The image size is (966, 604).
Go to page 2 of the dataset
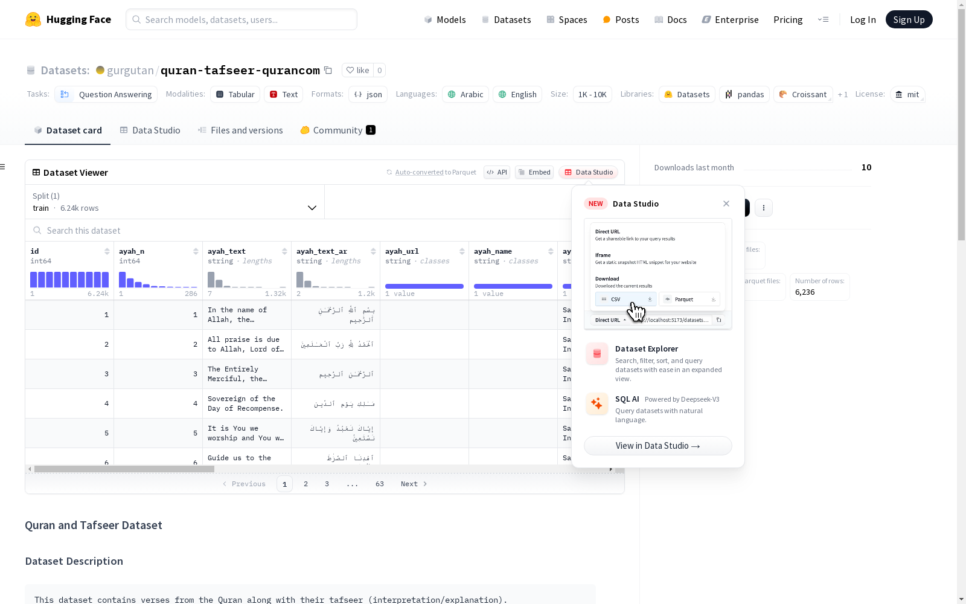tap(306, 484)
